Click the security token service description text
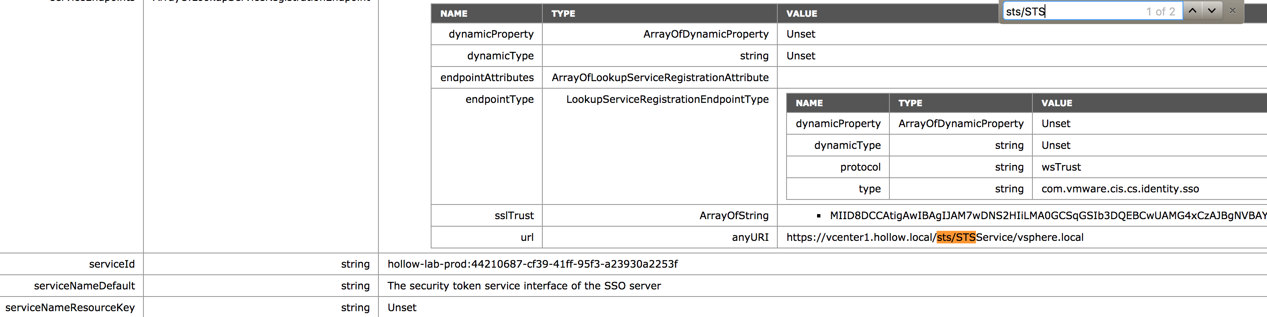 click(524, 286)
